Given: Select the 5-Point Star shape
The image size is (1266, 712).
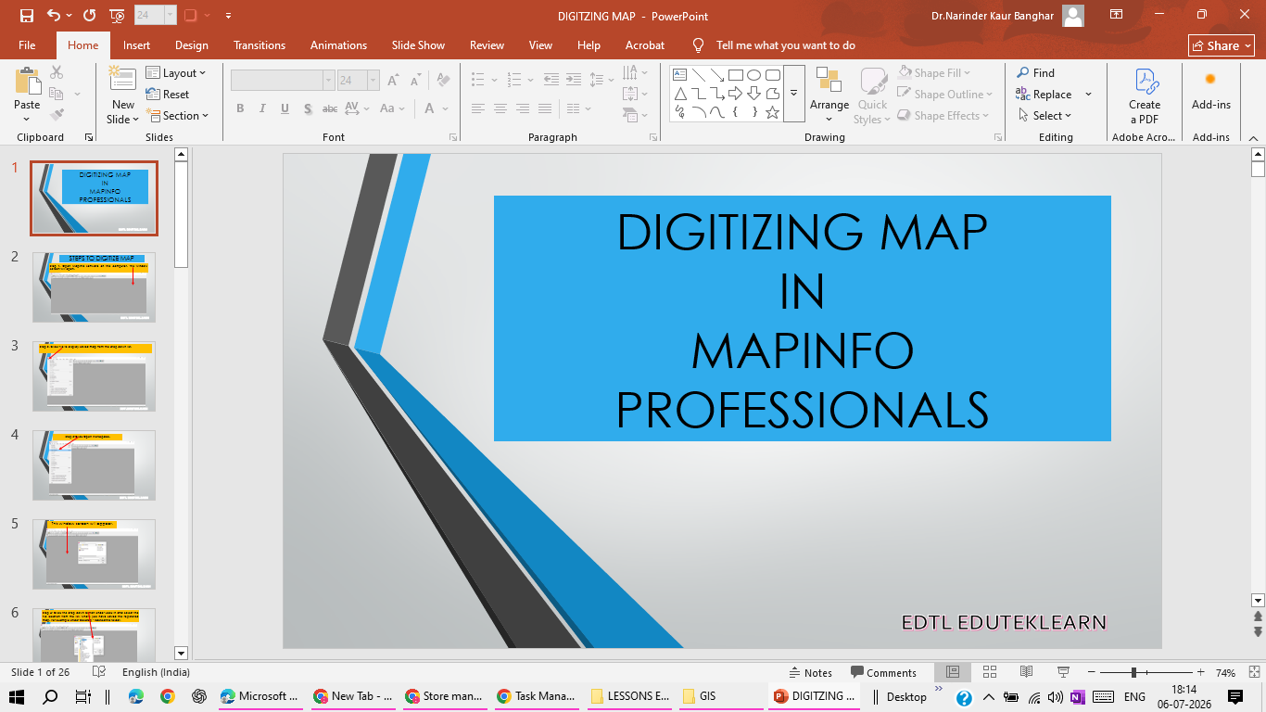Looking at the screenshot, I should click(x=772, y=112).
